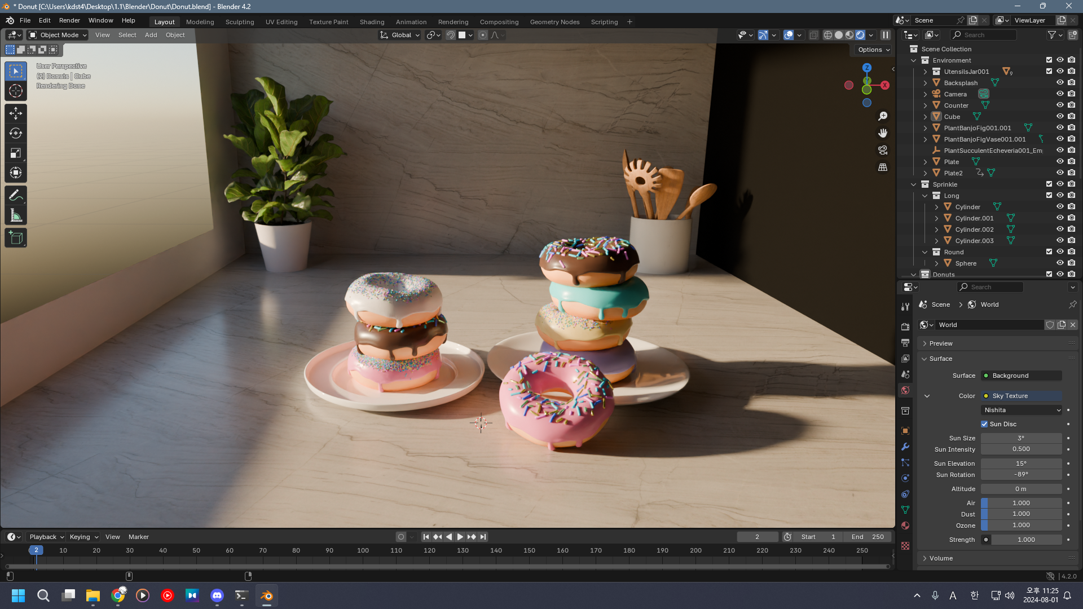Viewport: 1083px width, 609px height.
Task: Select the Move tool
Action: (x=16, y=113)
